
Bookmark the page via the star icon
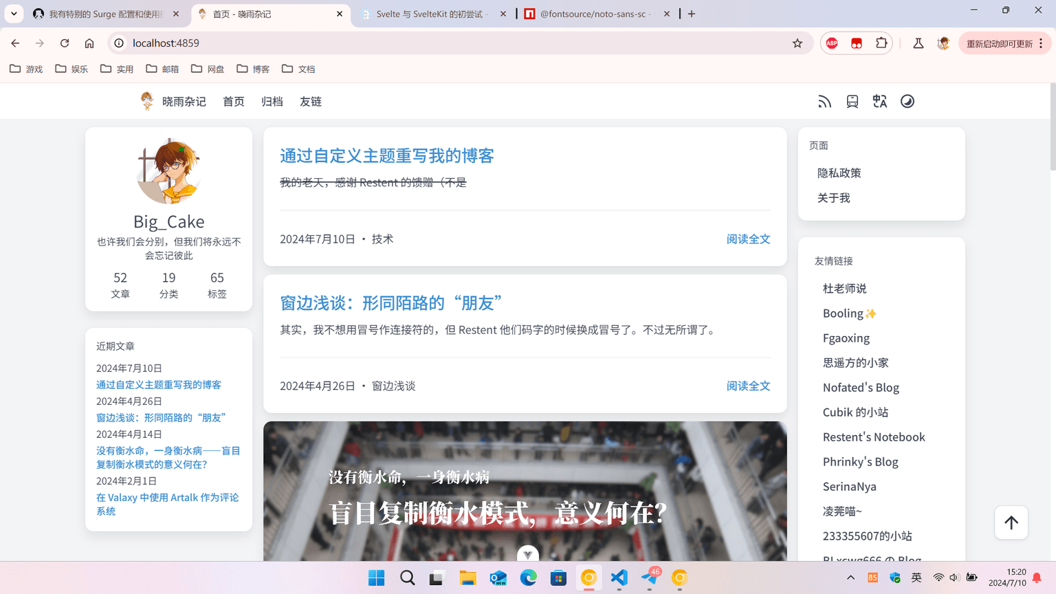(x=797, y=43)
